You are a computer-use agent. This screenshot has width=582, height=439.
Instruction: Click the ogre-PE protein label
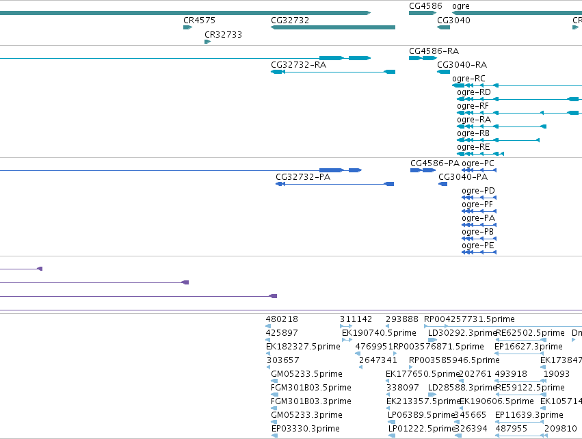[478, 245]
